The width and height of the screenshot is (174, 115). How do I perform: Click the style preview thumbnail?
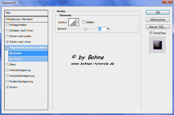pos(157,45)
